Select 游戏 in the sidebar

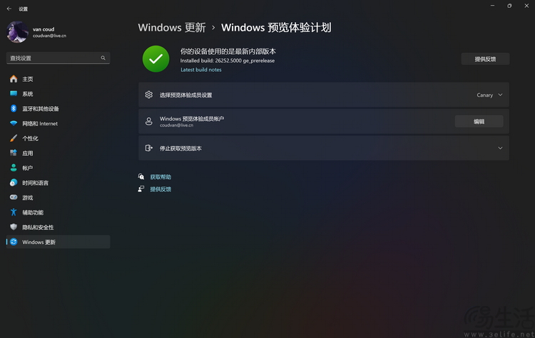28,198
